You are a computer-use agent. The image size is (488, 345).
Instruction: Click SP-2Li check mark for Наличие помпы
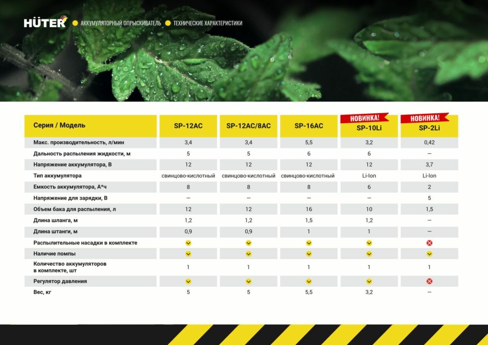429,254
